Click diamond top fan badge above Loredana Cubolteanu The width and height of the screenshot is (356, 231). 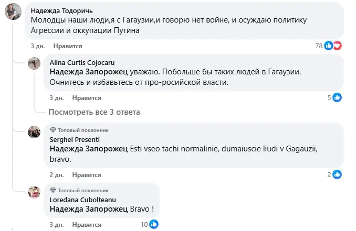coord(53,190)
